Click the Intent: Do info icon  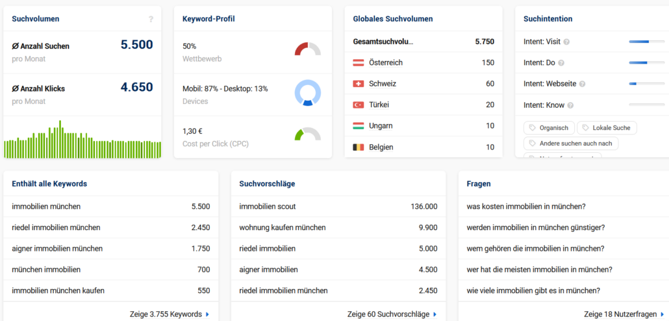coord(561,63)
